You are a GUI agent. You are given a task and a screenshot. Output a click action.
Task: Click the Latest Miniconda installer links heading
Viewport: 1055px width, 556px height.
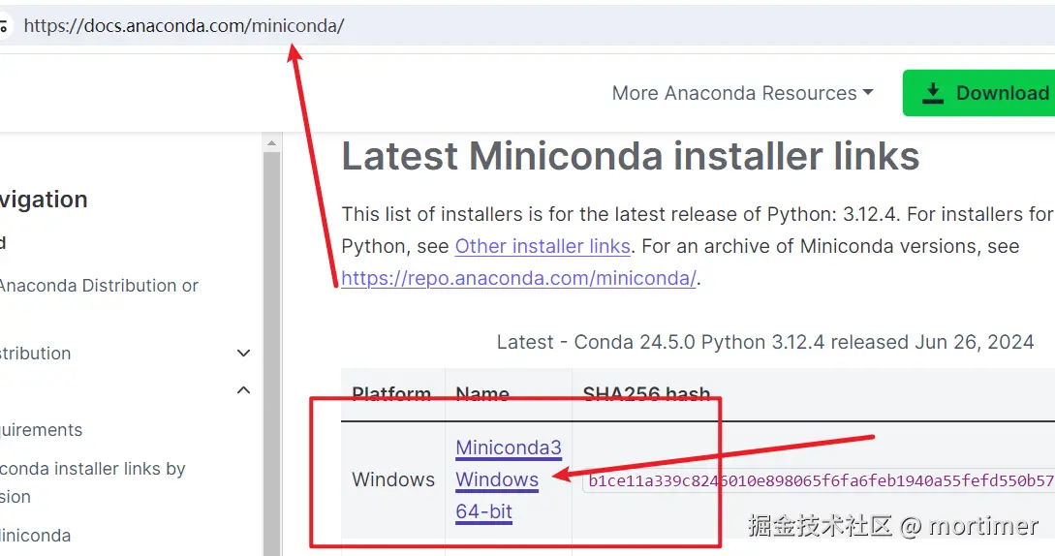(x=630, y=156)
